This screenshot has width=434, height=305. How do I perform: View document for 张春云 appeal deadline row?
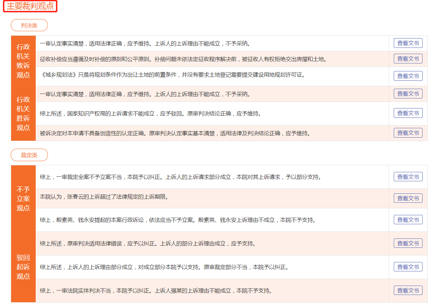(408, 198)
